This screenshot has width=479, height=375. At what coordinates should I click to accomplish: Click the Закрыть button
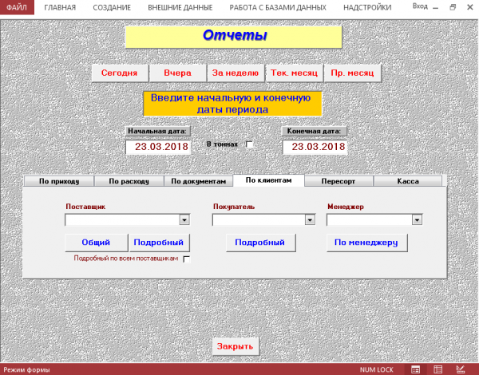pos(236,346)
